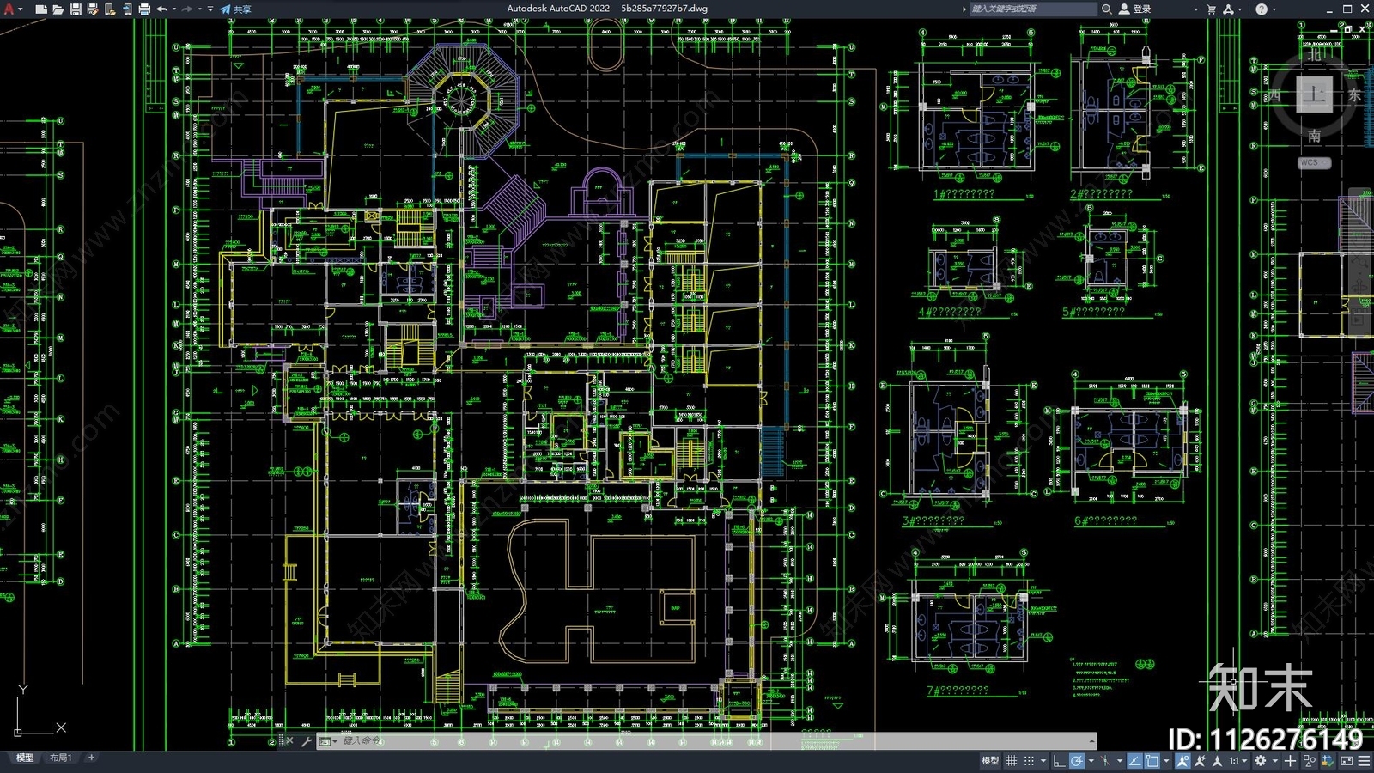Open from web and mobile icon
Screen dimensions: 1374x773
[109, 9]
